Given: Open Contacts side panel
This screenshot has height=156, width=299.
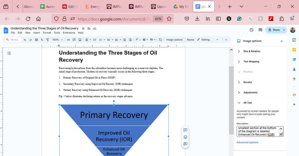Looking at the screenshot, I should tap(294, 69).
